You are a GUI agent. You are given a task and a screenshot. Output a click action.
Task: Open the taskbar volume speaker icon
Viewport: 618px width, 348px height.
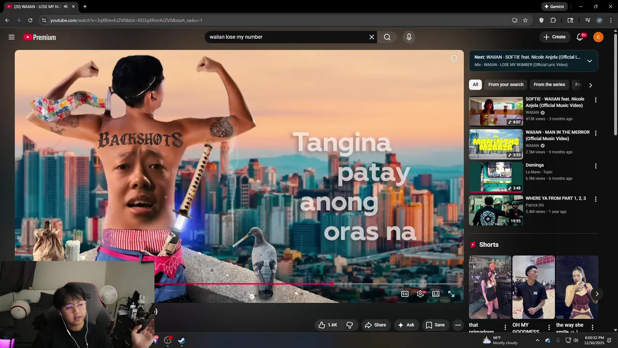click(x=576, y=340)
